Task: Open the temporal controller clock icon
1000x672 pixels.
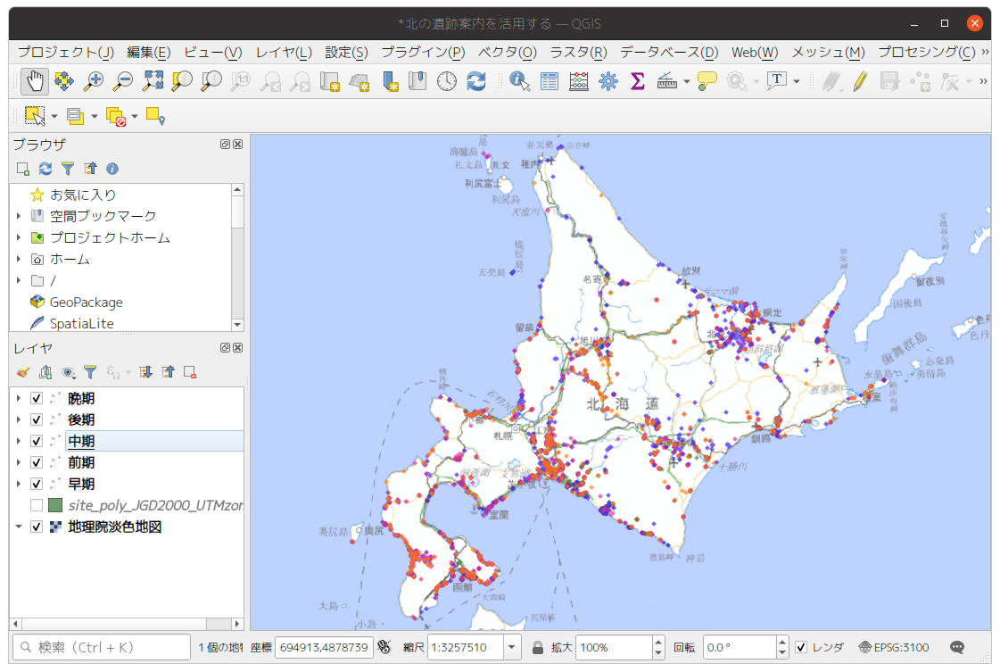Action: tap(447, 81)
